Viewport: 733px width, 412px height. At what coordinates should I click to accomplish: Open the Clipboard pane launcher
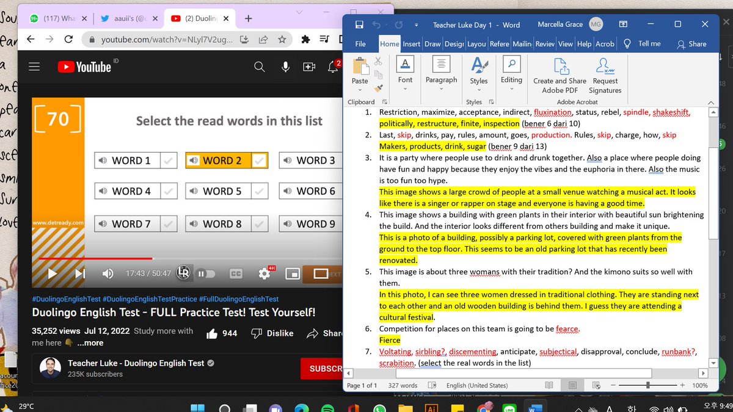coord(385,102)
